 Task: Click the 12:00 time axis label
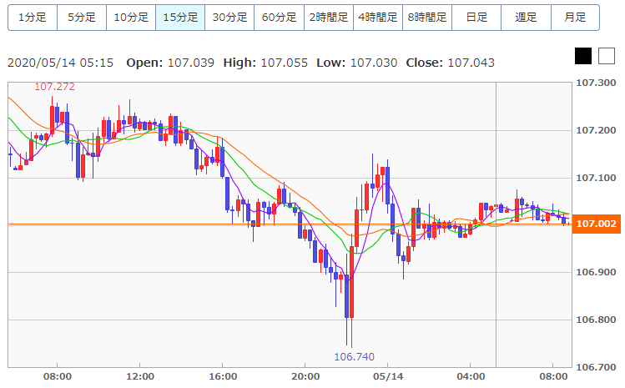point(140,377)
